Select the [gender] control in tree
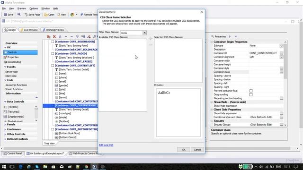This screenshot has width=303, height=170. click(63, 85)
